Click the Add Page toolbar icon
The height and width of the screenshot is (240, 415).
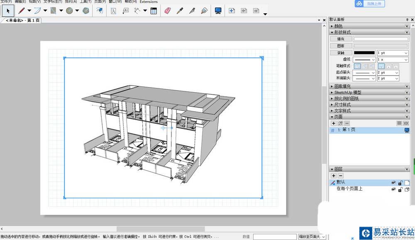pos(232,11)
